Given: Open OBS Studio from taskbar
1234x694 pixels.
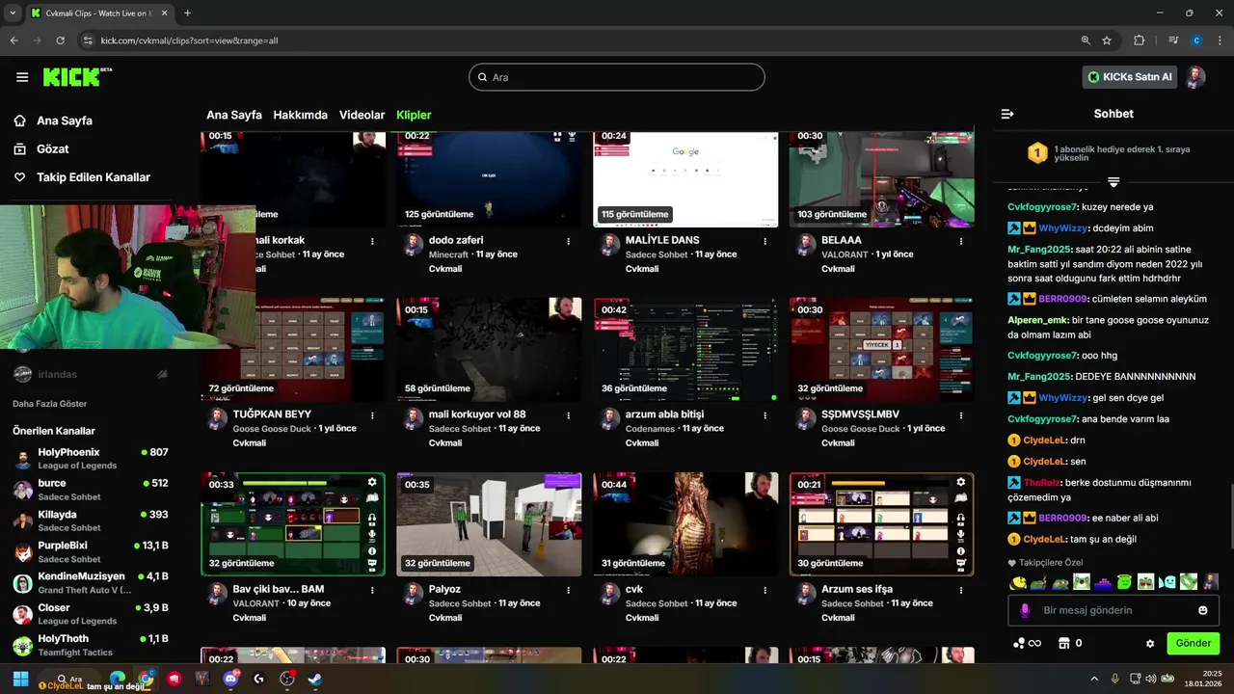Looking at the screenshot, I should pyautogui.click(x=287, y=679).
